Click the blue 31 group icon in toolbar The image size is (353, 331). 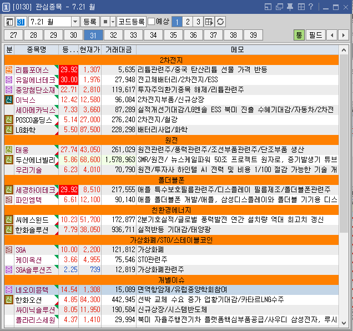21,22
